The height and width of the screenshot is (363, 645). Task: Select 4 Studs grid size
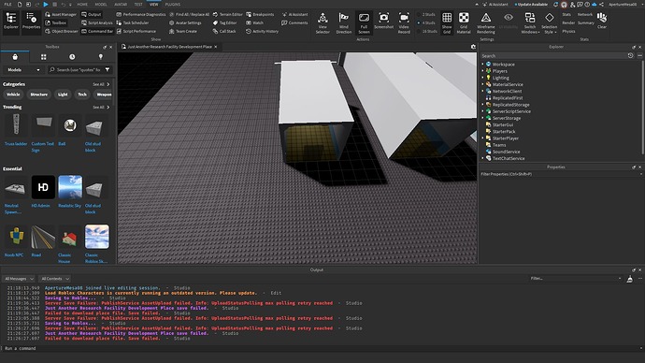[425, 22]
